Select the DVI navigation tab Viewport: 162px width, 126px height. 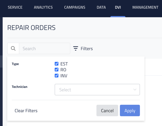tap(118, 7)
